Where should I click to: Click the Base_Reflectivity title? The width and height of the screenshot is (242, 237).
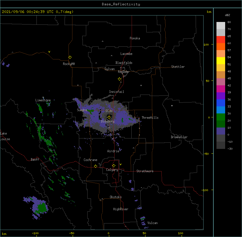point(121,4)
